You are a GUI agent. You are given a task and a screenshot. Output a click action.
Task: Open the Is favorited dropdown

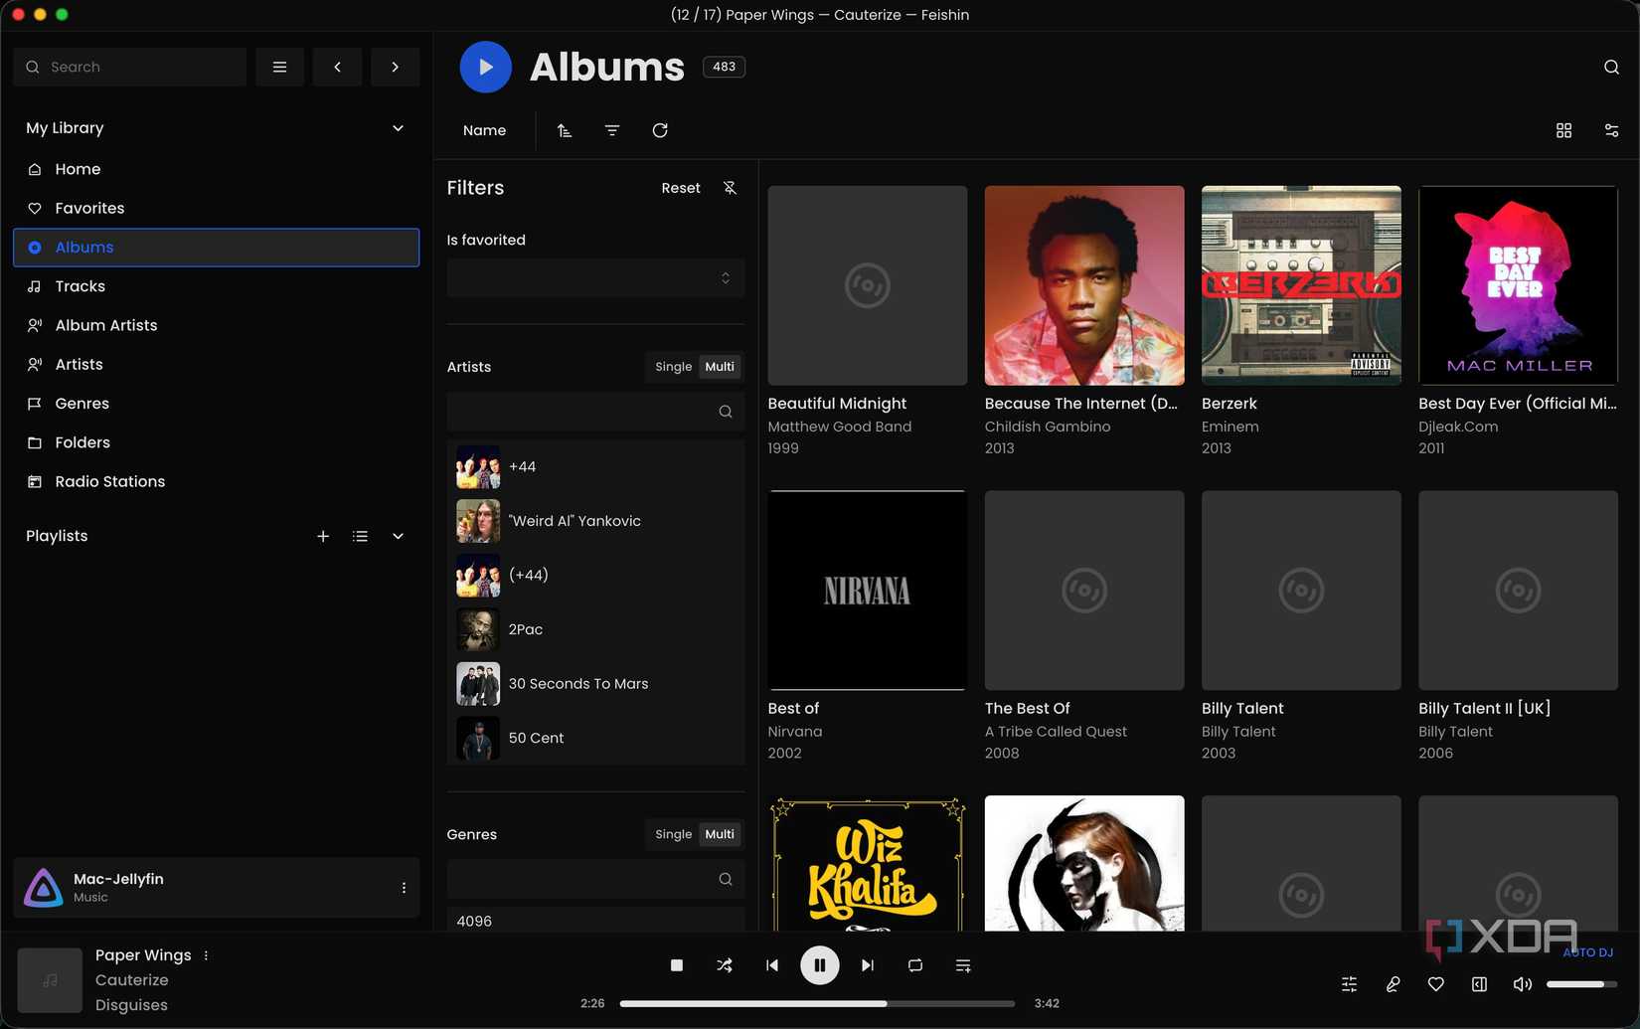coord(595,278)
